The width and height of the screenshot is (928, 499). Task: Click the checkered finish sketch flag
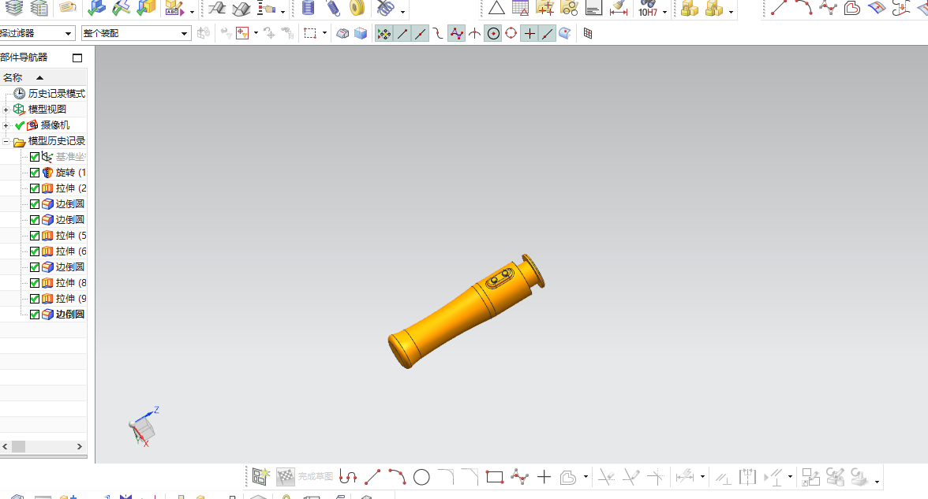[x=286, y=476]
